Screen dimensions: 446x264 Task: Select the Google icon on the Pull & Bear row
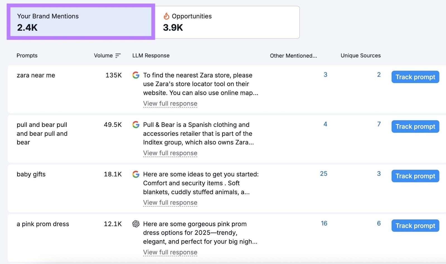pos(136,124)
